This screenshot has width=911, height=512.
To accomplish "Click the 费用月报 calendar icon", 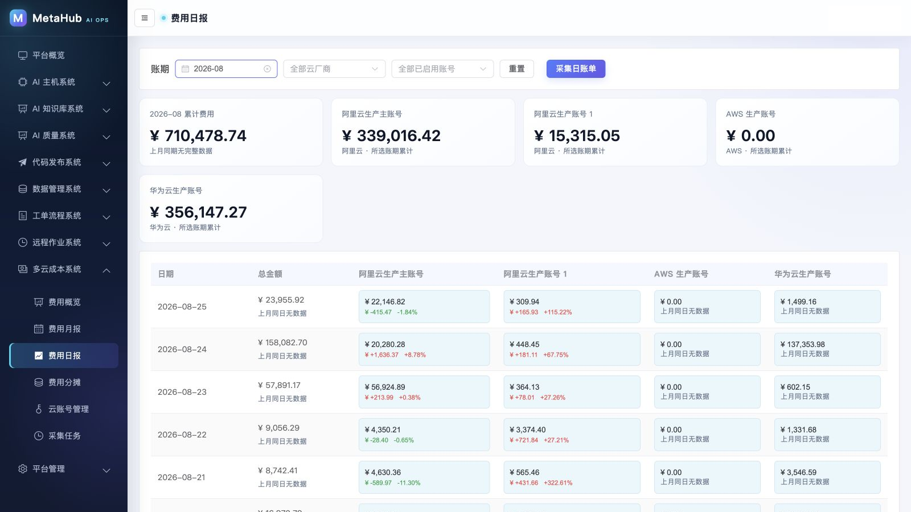I will click(39, 329).
